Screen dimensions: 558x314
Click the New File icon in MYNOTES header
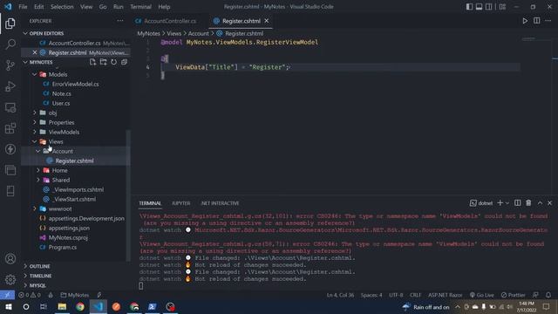tap(93, 62)
